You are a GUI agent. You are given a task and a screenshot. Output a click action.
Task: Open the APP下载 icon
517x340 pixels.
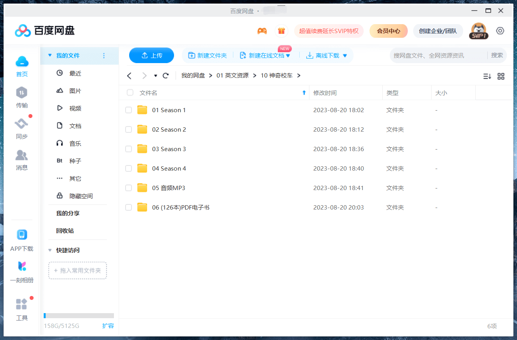(x=22, y=235)
